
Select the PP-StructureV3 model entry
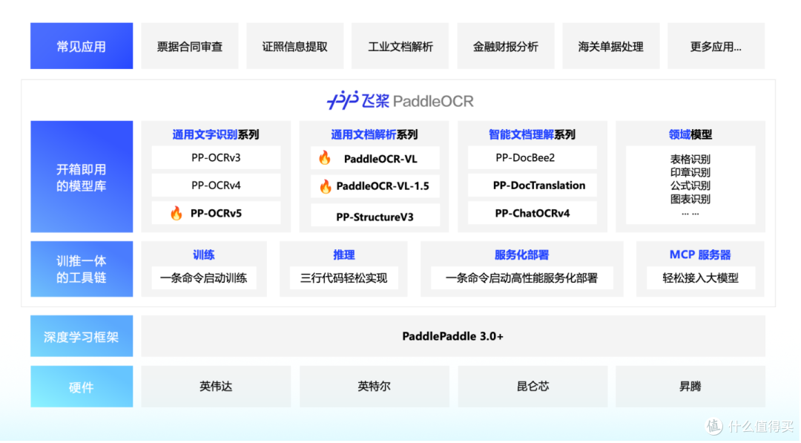coord(375,216)
